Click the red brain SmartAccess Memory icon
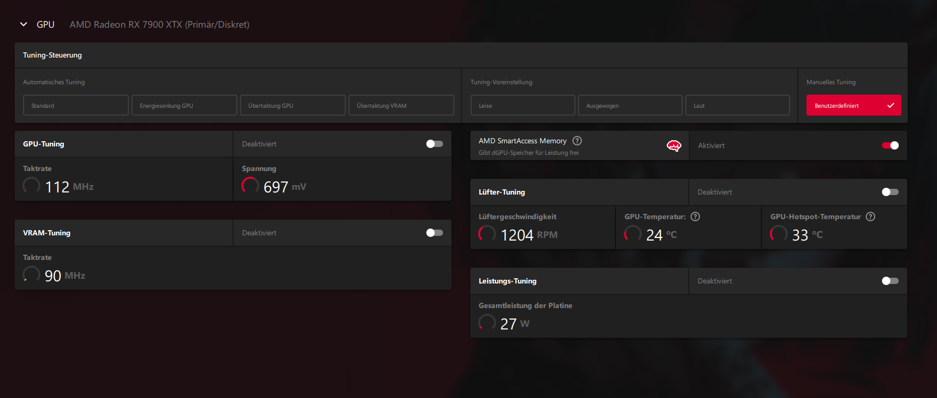 tap(674, 146)
